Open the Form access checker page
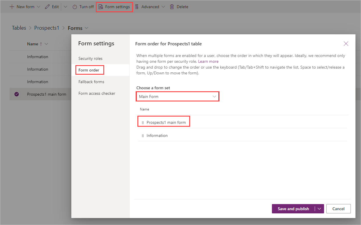 point(97,93)
